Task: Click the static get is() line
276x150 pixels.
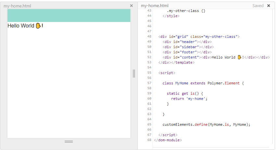Action: tap(185, 93)
